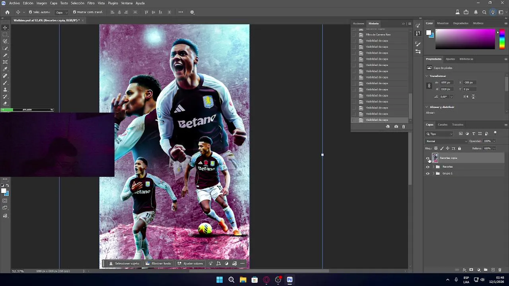Click Seleccionar sujeto in contextual bar

(x=124, y=263)
